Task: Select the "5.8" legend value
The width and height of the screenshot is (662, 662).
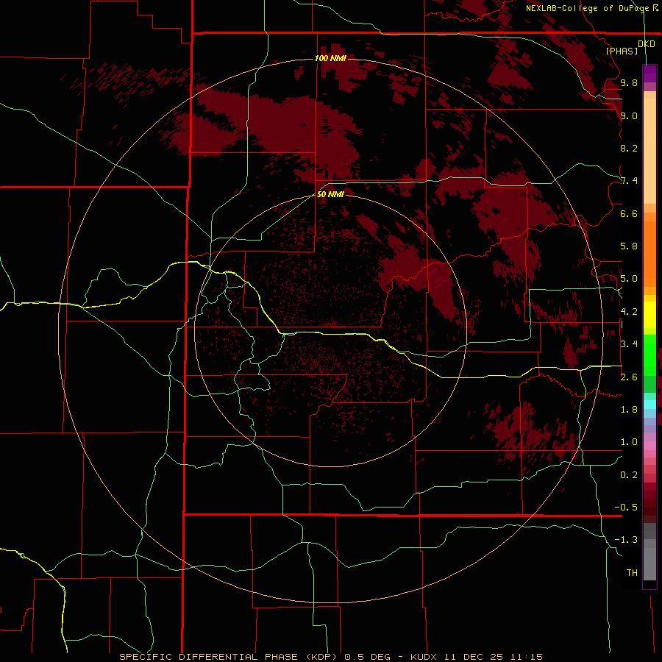Action: (629, 246)
